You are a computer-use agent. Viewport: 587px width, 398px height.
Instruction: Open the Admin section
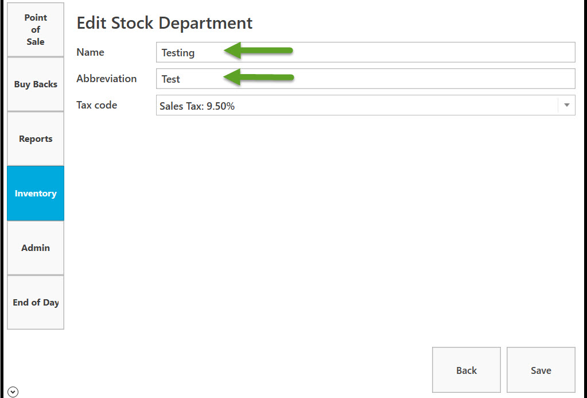[36, 248]
